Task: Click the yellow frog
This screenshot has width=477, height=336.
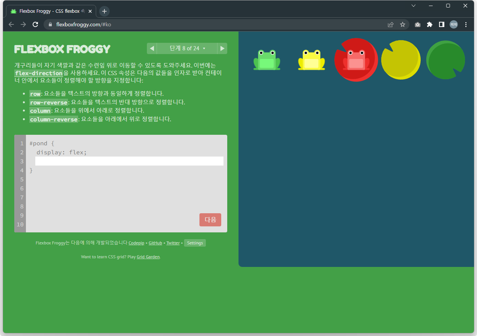Action: (311, 60)
